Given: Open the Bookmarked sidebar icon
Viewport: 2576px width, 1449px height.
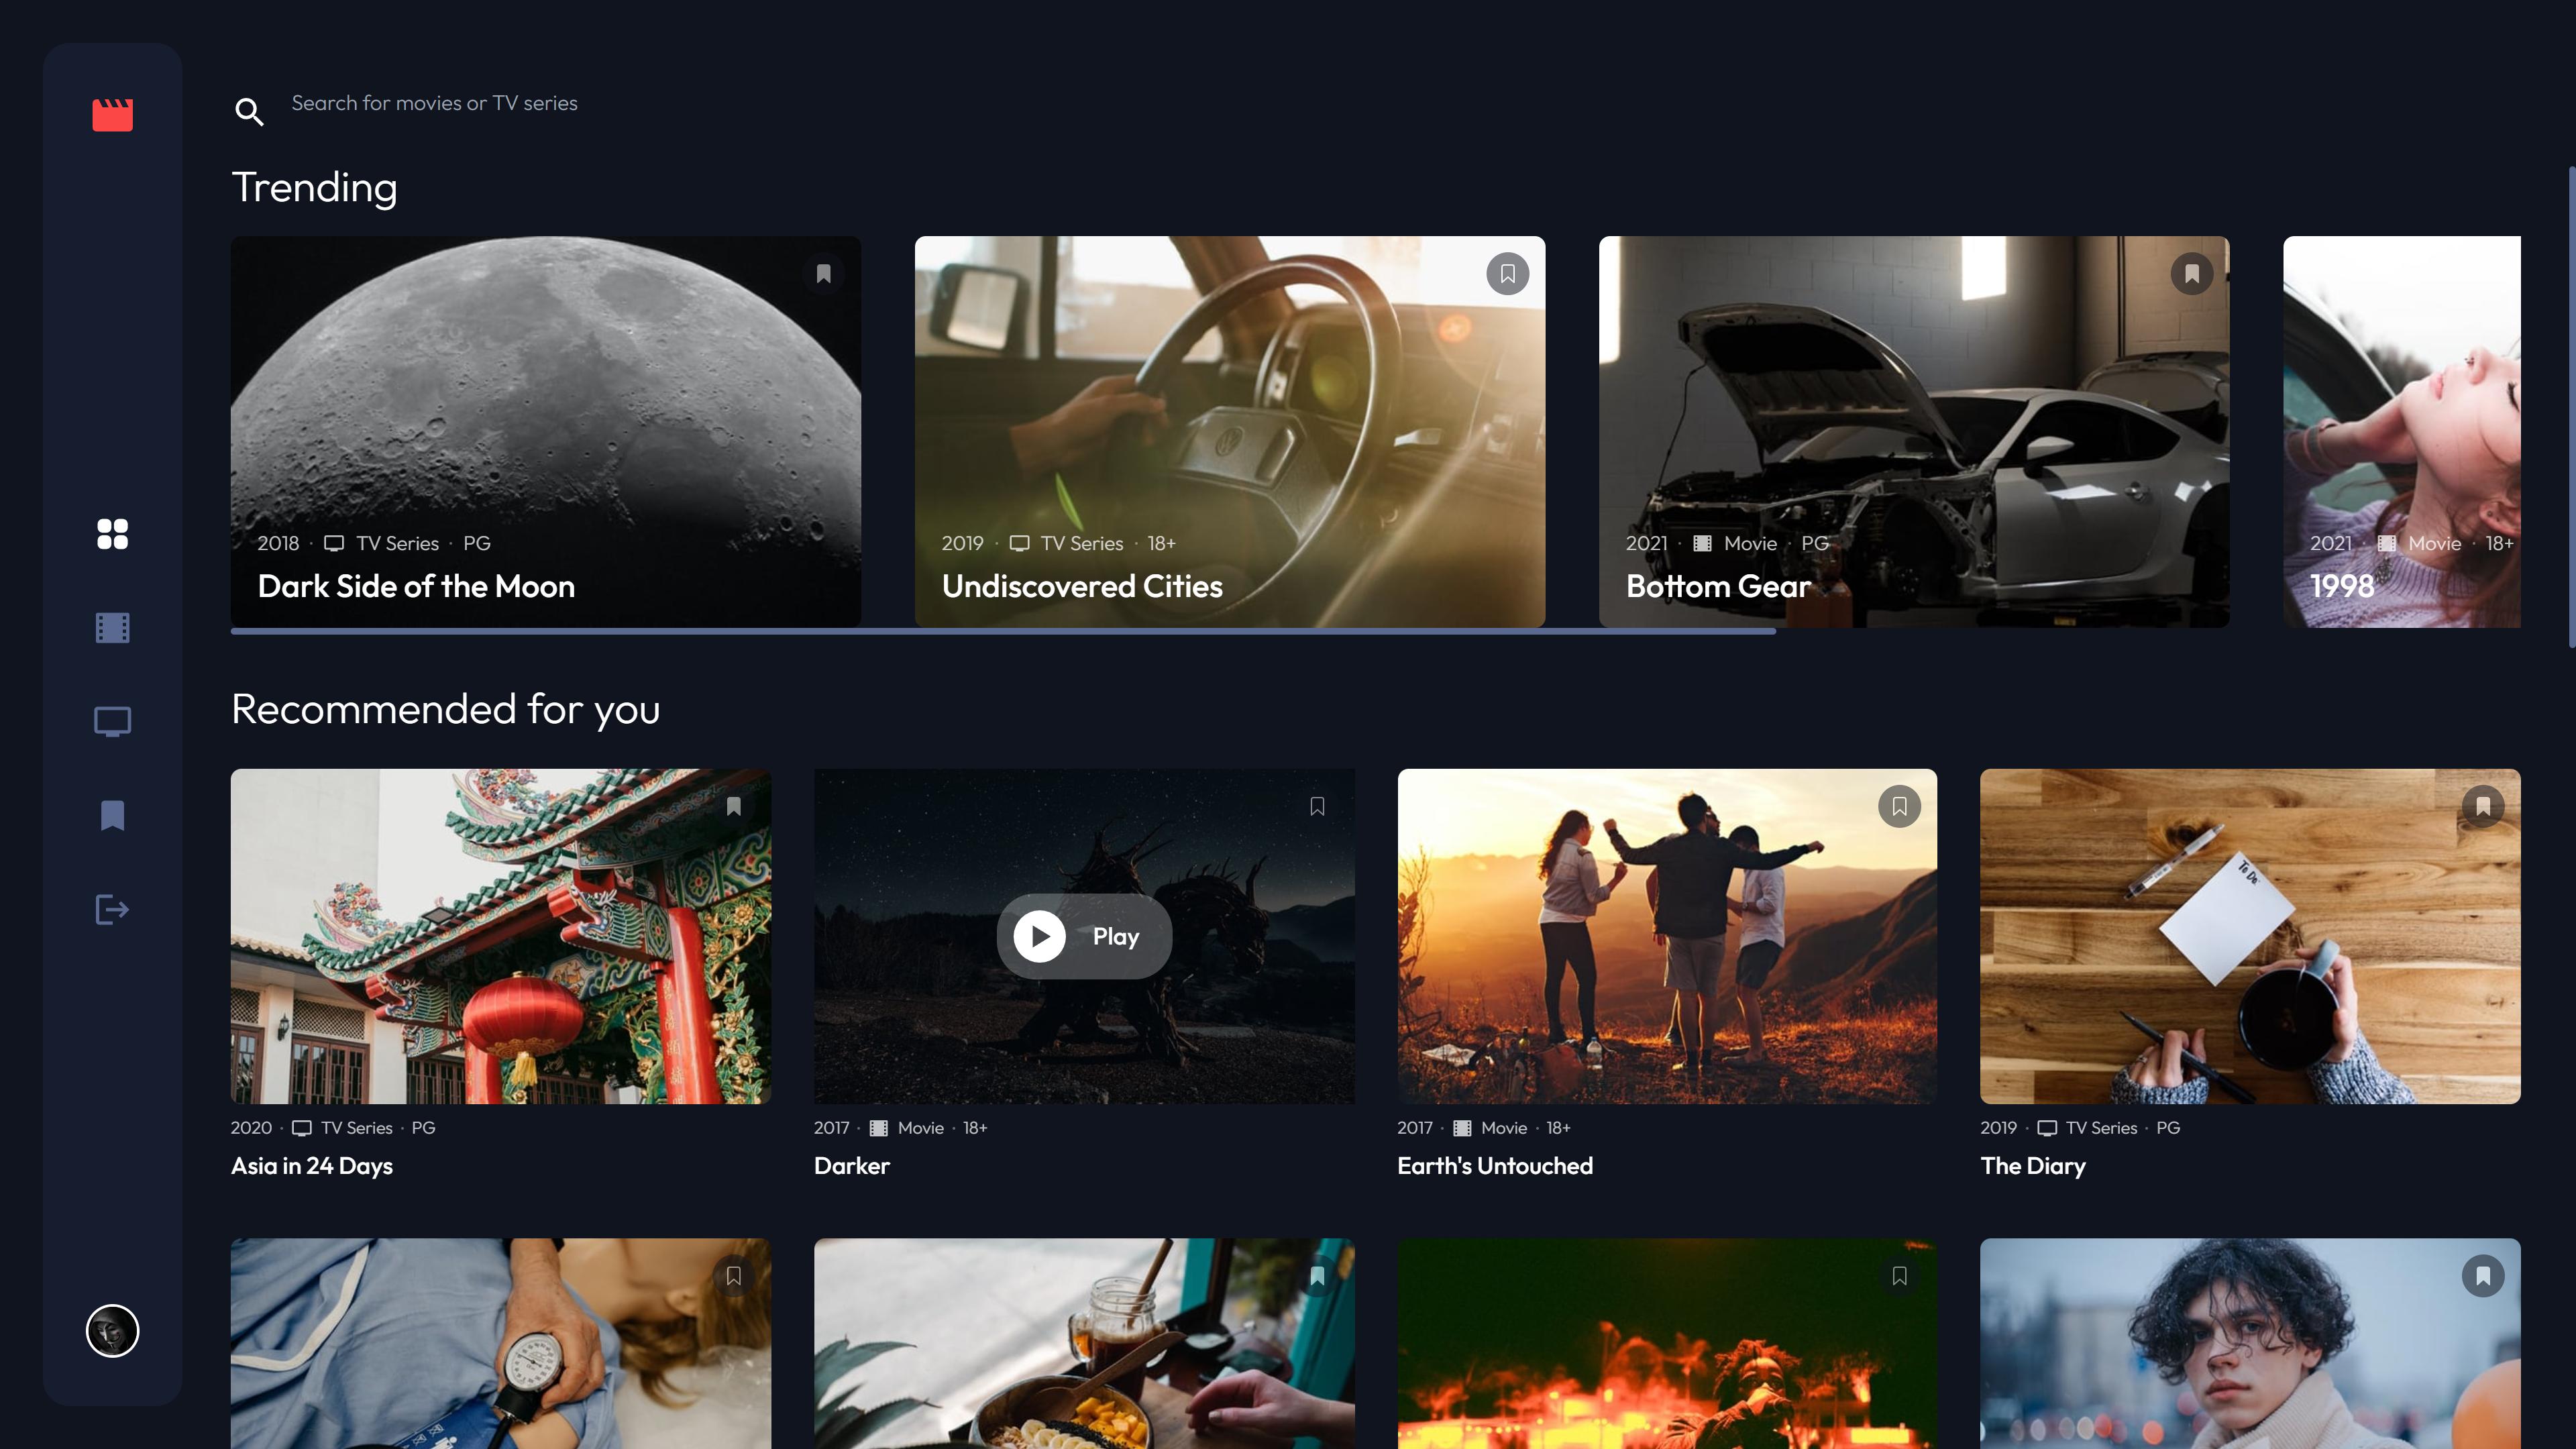Looking at the screenshot, I should [112, 815].
